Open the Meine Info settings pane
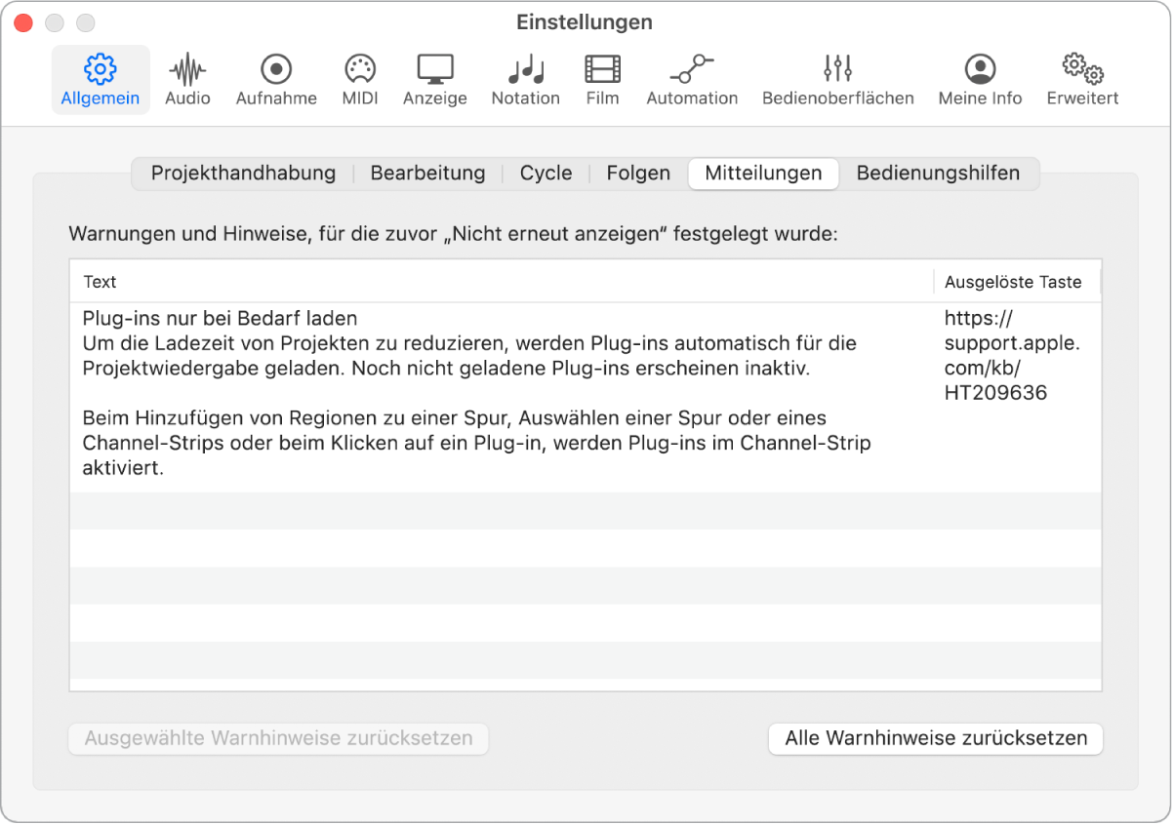 pos(980,80)
